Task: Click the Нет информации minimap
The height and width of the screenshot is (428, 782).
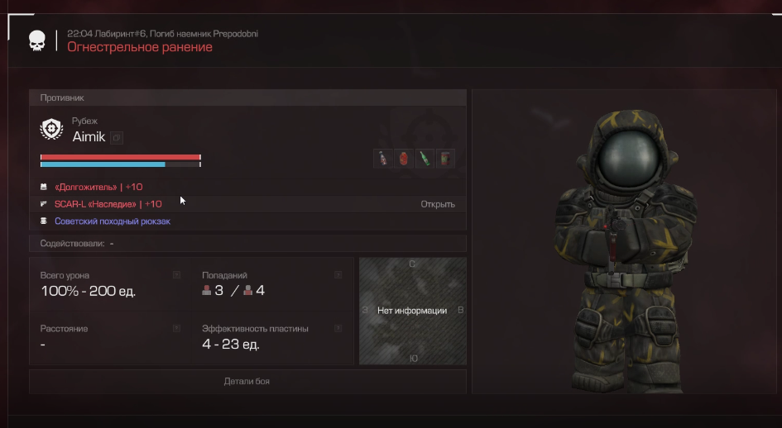Action: 412,311
